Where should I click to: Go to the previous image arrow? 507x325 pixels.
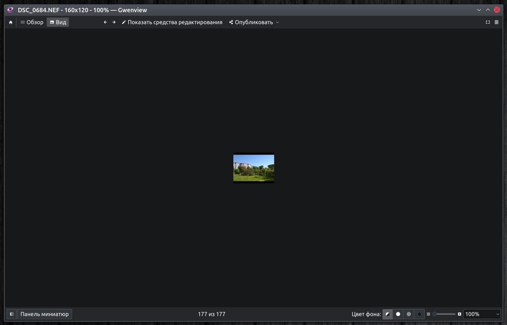click(x=105, y=23)
